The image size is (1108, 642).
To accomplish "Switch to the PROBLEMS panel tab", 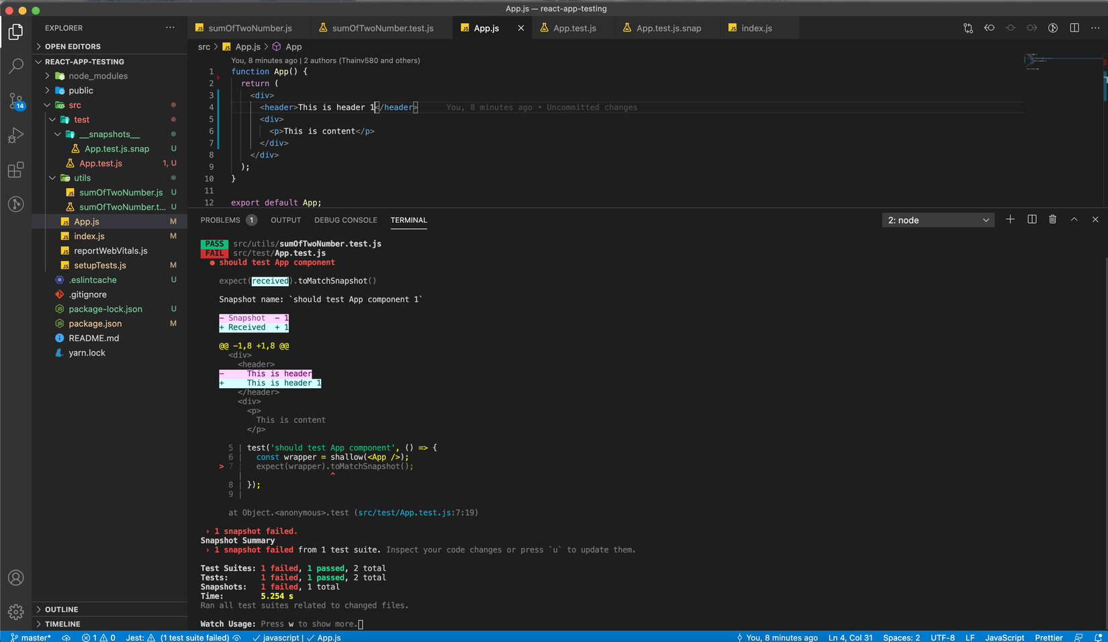I will pos(220,220).
